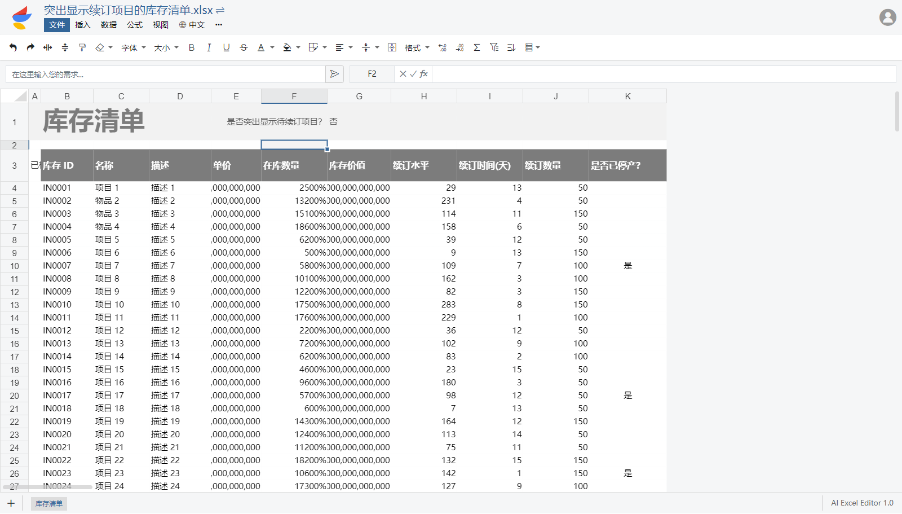This screenshot has height=514, width=902.
Task: Open the Filter tool
Action: tap(494, 47)
